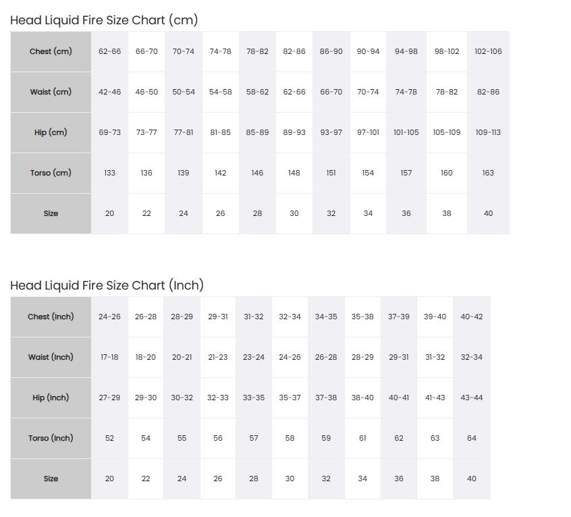Select the 'Chest (cm)' row header
Viewport: 571px width, 517px height.
51,52
